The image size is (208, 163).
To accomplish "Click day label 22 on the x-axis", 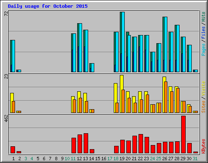I will point(140,159).
